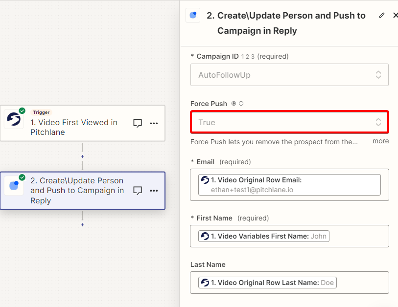This screenshot has height=307, width=398.
Task: Click the Force Push dropdown arrows
Action: pos(378,122)
